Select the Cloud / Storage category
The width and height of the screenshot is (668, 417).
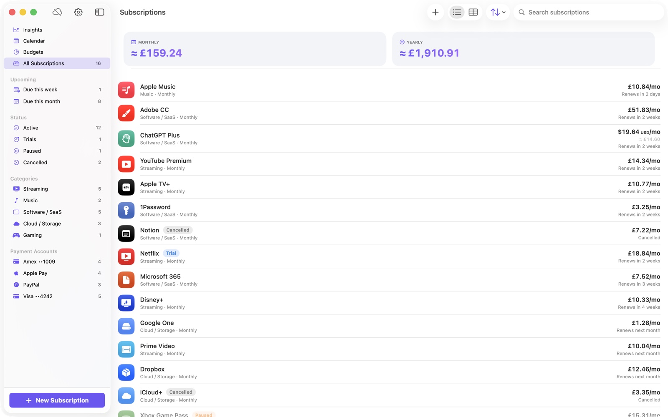57,224
